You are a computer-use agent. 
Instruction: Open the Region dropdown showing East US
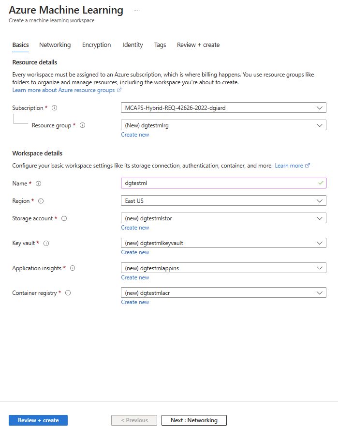tap(223, 201)
